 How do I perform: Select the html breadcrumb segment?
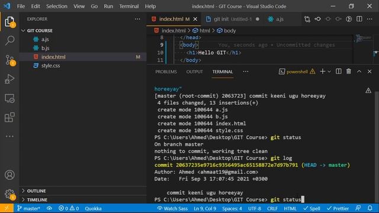(x=201, y=31)
